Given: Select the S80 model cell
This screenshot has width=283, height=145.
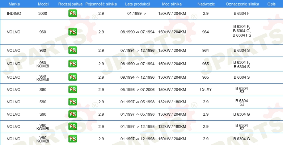Looking at the screenshot, I should point(43,90).
